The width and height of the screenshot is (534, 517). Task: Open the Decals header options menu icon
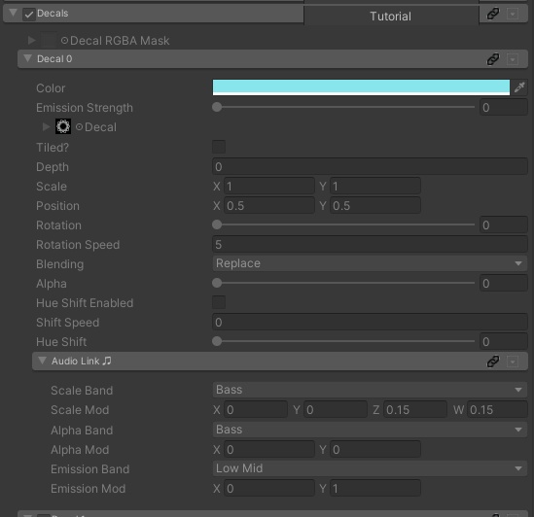[513, 14]
